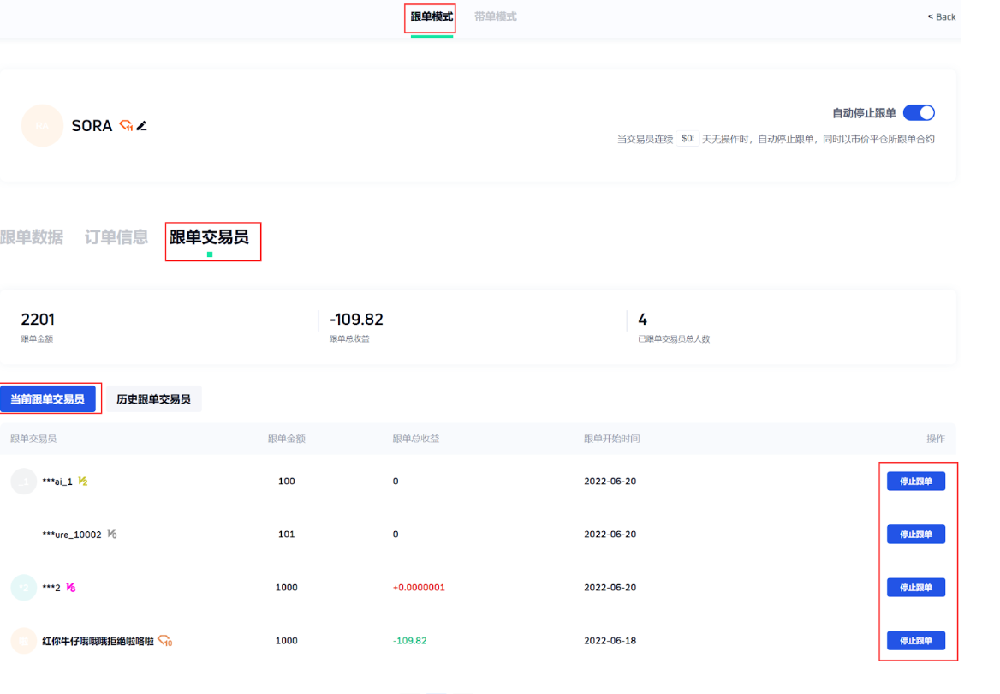This screenshot has height=694, width=1000.
Task: Switch to the 带单模式 tab
Action: pos(495,17)
